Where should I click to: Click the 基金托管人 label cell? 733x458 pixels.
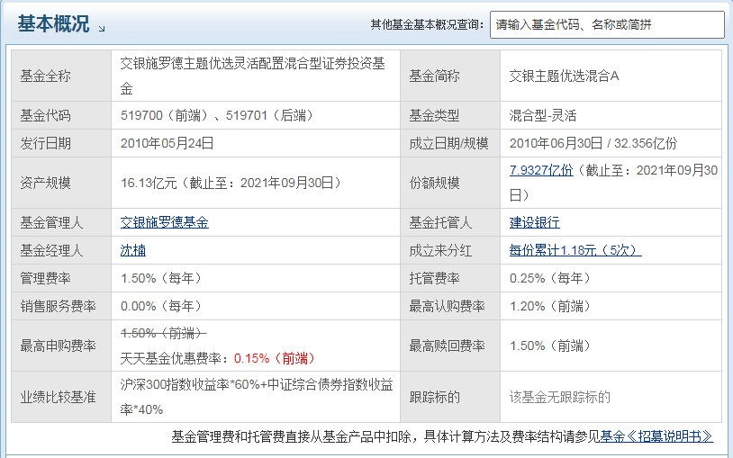click(x=450, y=222)
